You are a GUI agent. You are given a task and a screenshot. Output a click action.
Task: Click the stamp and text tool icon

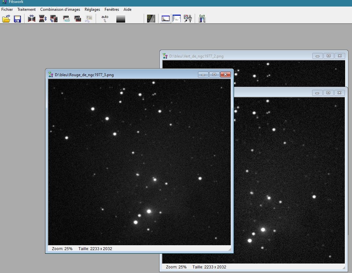[188, 19]
